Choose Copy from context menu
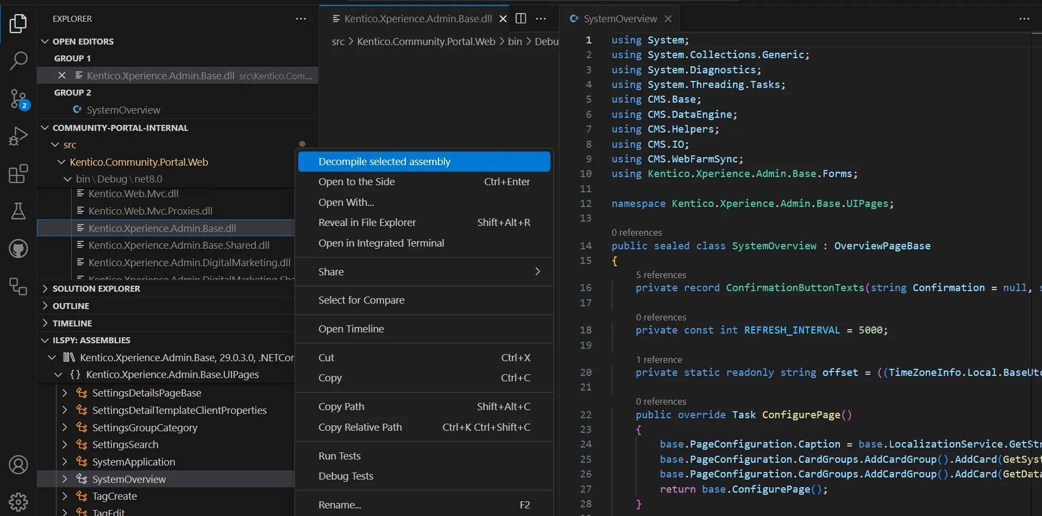1042x516 pixels. [x=424, y=377]
